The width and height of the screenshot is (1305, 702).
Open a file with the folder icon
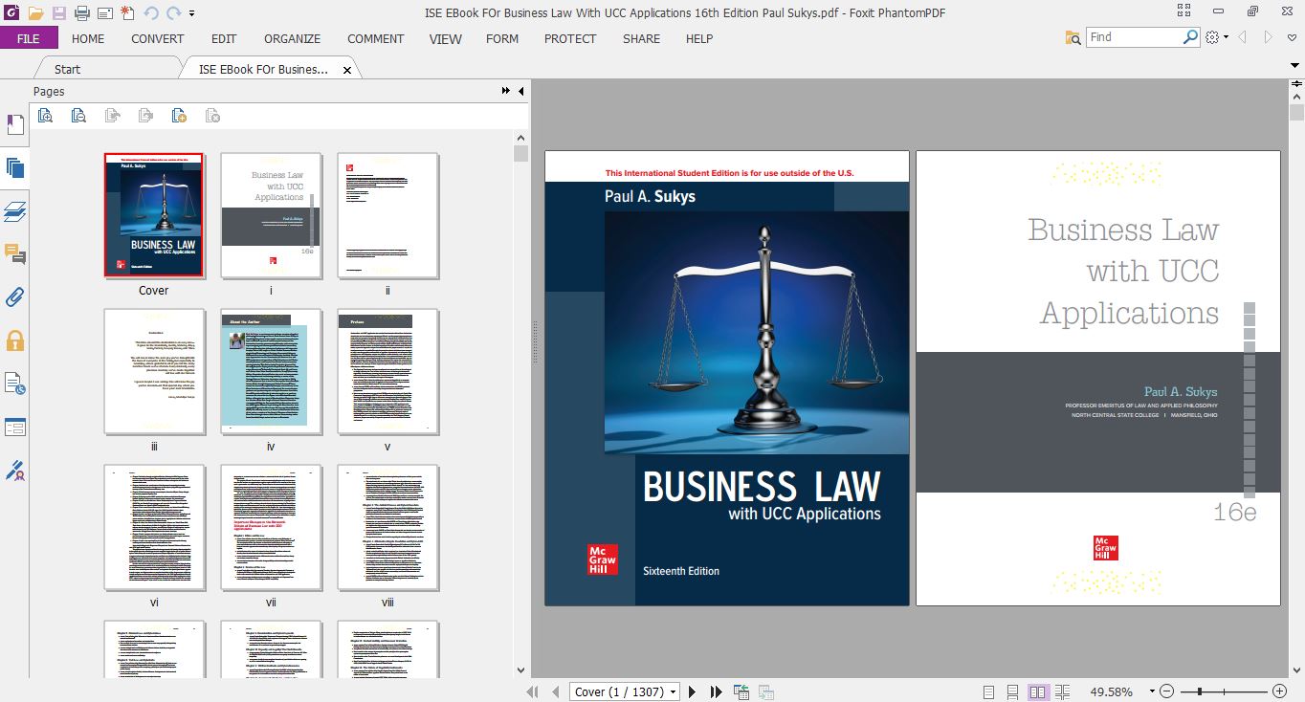click(x=35, y=12)
